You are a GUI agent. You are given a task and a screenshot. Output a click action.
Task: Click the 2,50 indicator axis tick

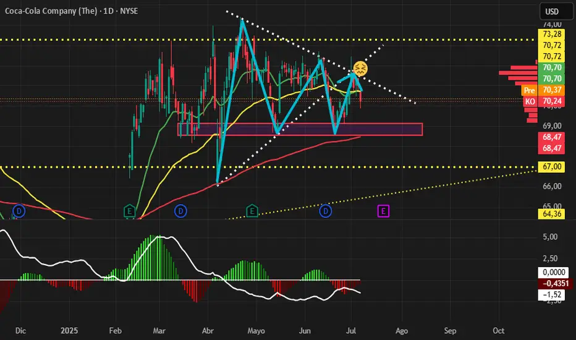(x=550, y=259)
